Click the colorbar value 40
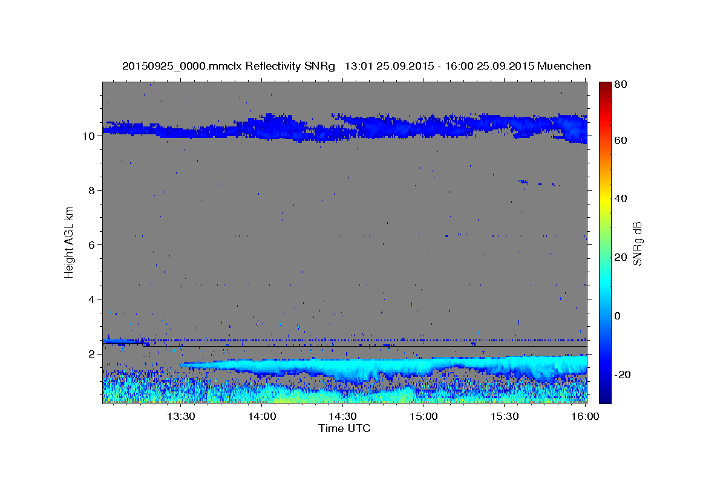This screenshot has width=726, height=484. [x=621, y=198]
